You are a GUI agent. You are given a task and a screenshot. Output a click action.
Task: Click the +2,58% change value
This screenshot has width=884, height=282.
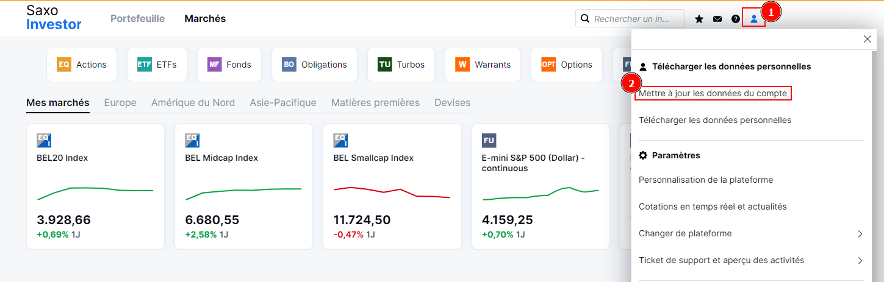click(201, 234)
